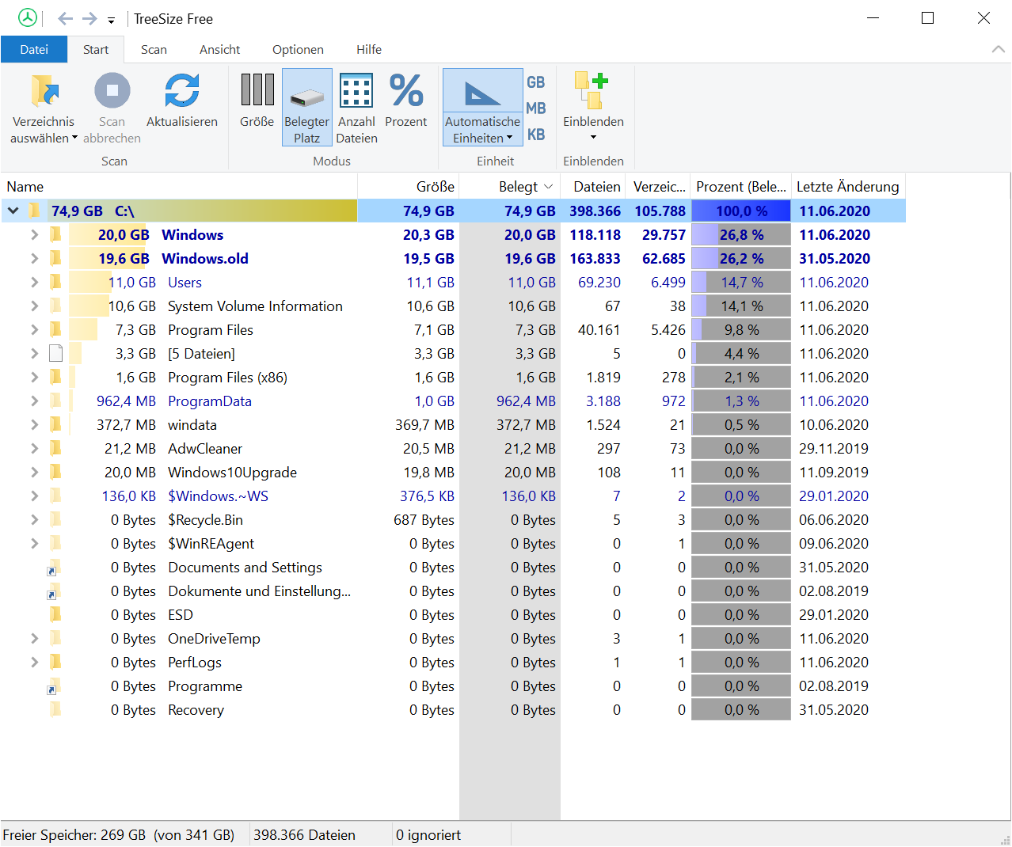The width and height of the screenshot is (1012, 847).
Task: Click the Users folder icon
Action: coord(55,282)
